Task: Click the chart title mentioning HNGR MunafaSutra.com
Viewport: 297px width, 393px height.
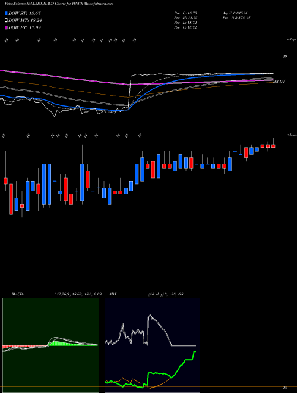Action: 59,4
